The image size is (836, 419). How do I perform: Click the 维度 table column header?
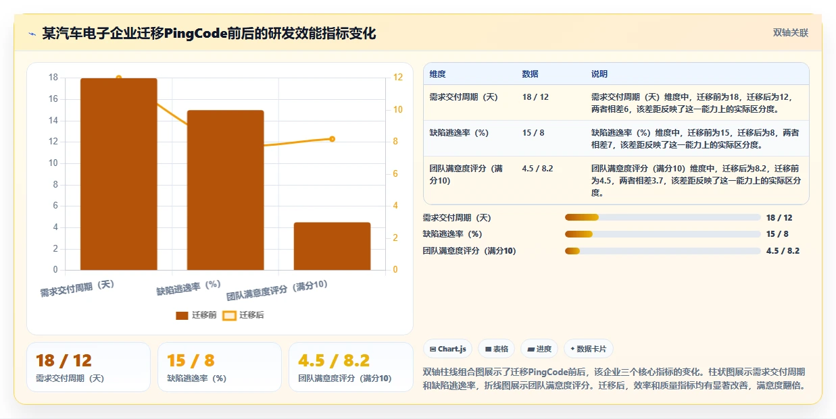[x=437, y=74]
